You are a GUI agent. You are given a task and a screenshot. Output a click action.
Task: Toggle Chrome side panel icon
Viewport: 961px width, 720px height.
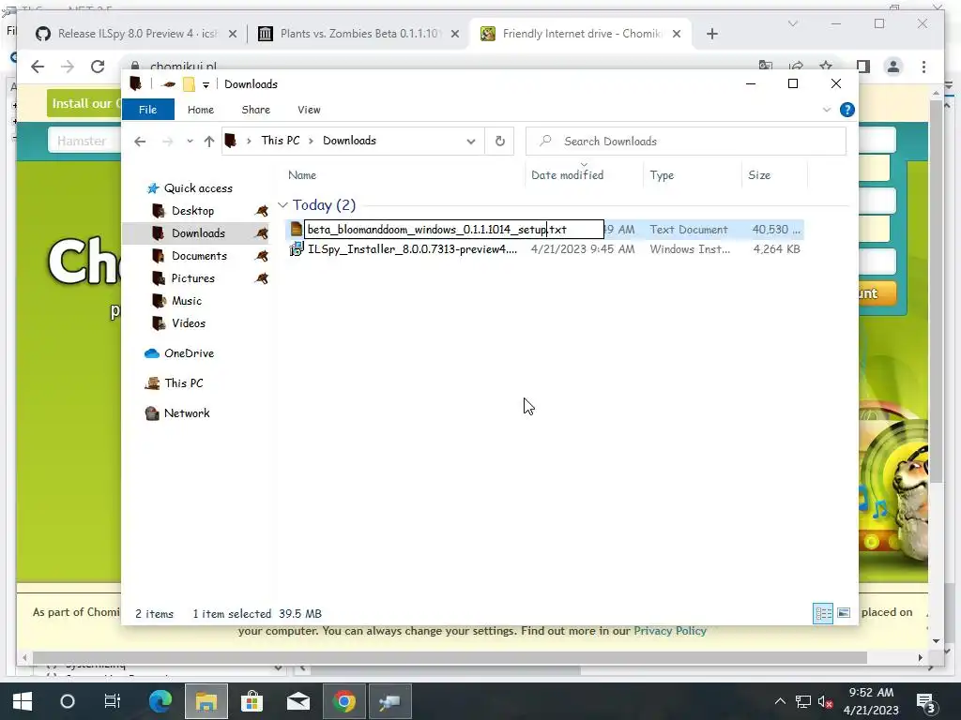pyautogui.click(x=863, y=67)
